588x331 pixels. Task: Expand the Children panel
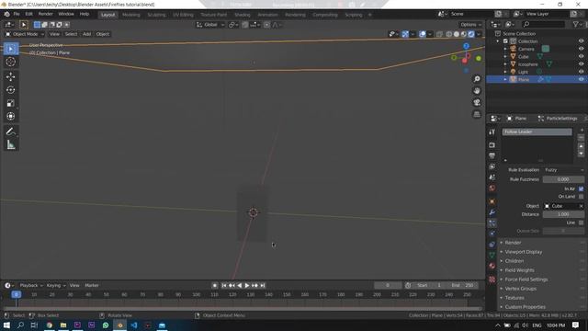tap(514, 261)
